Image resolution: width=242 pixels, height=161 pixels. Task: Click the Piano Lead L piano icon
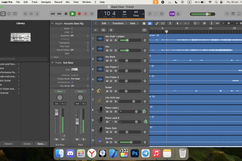100,110
